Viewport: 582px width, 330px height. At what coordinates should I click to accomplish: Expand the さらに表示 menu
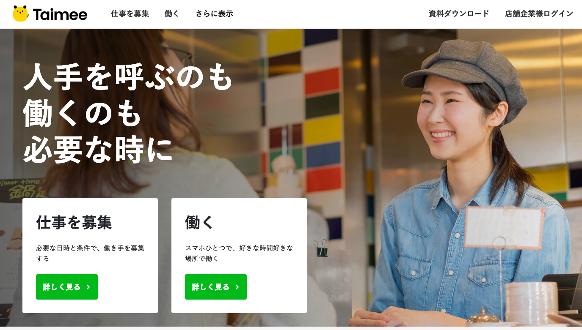pyautogui.click(x=214, y=14)
